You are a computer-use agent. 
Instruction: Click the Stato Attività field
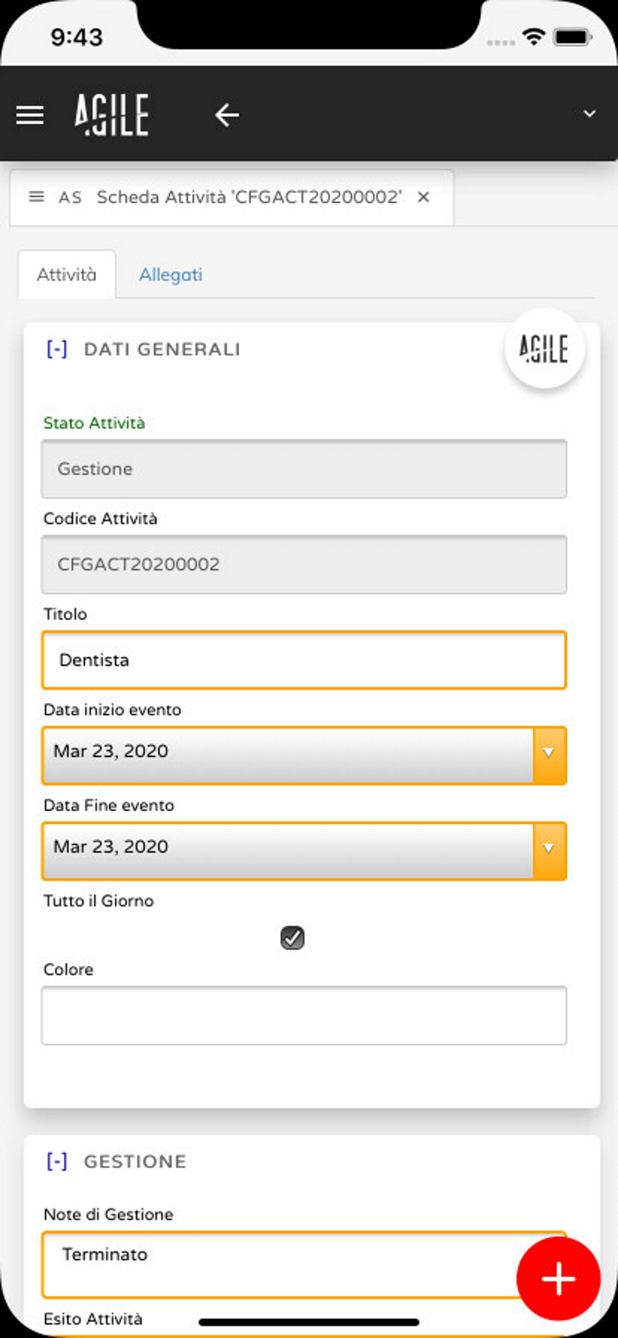(x=304, y=469)
